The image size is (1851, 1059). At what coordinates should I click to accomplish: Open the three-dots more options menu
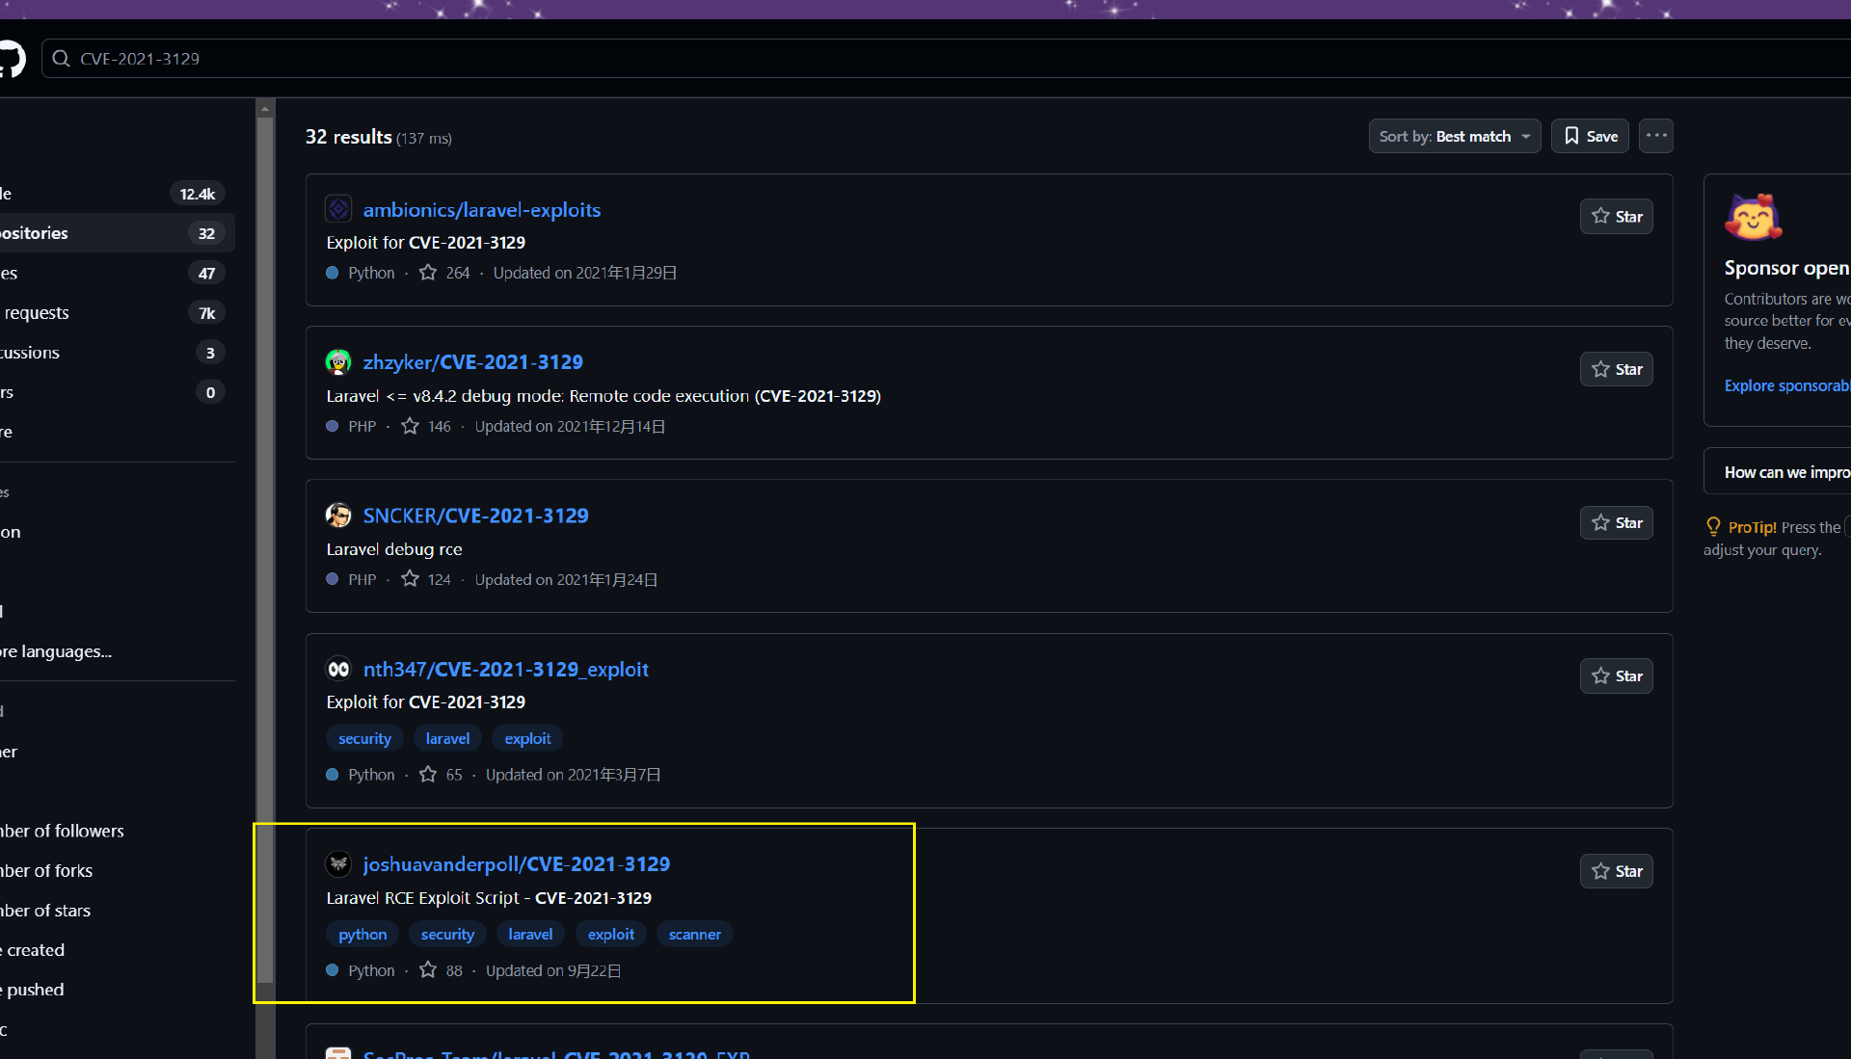pyautogui.click(x=1656, y=136)
